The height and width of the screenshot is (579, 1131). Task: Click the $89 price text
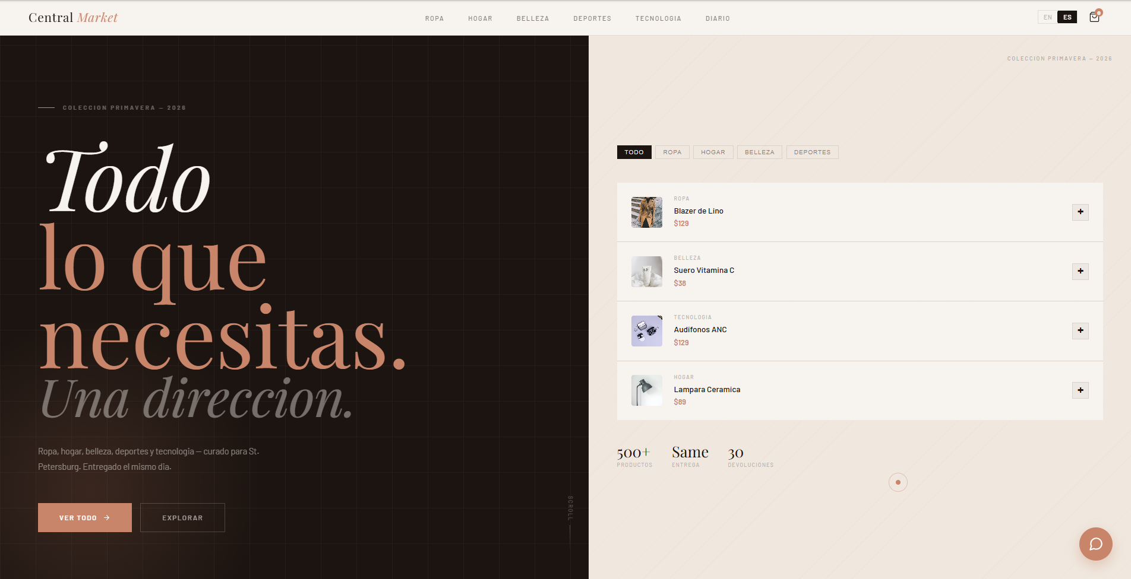[680, 402]
